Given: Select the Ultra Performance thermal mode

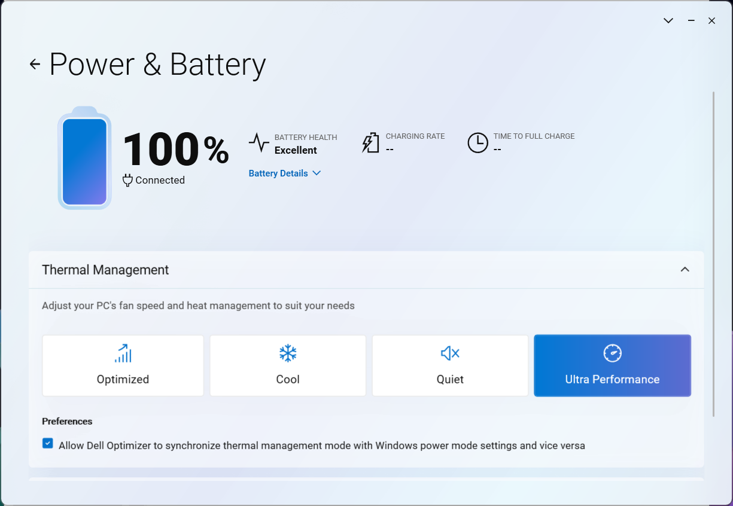Looking at the screenshot, I should (x=612, y=365).
